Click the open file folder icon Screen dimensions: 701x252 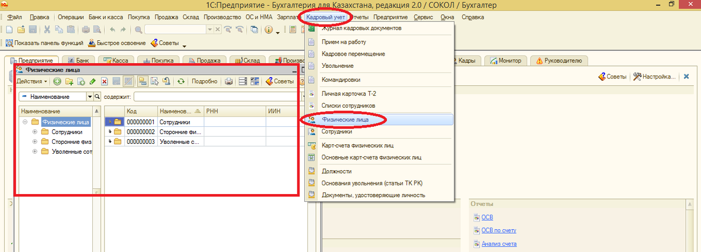[x=21, y=29]
